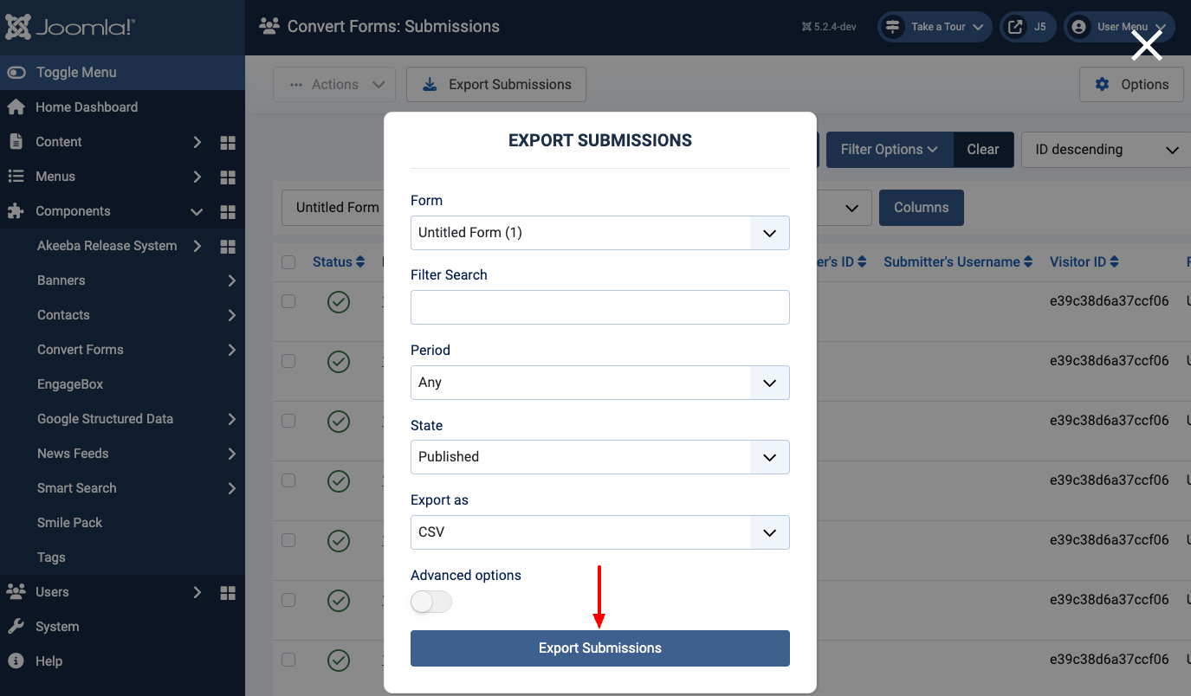Enable the Advanced options switch

click(431, 602)
